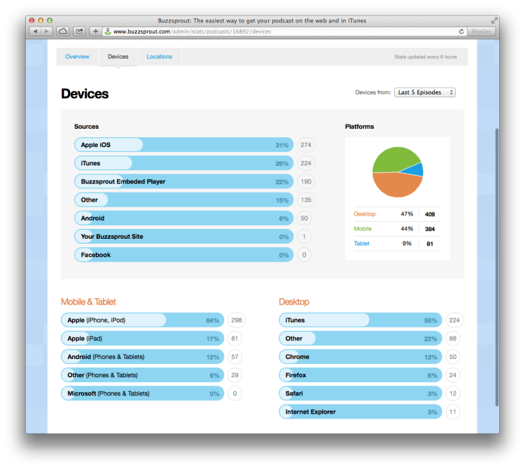Viewport: 525px width, 469px height.
Task: Reload the page with refresh icon
Action: pos(461,31)
